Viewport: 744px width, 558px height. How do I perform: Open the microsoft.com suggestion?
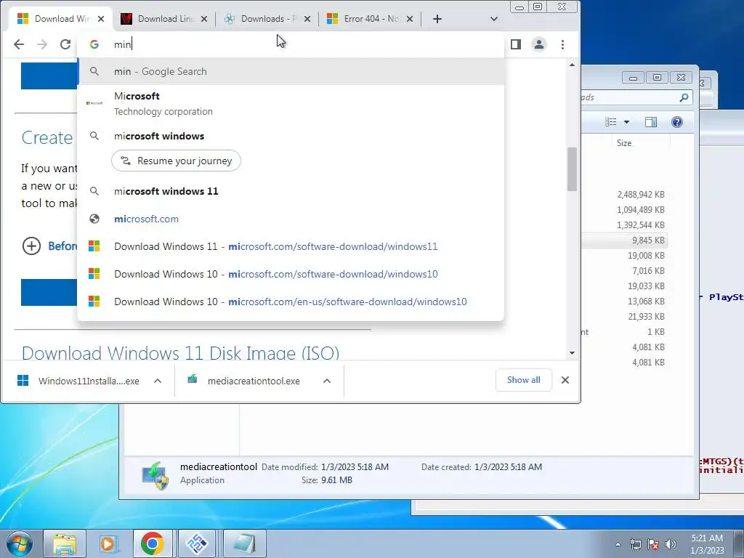point(291,219)
